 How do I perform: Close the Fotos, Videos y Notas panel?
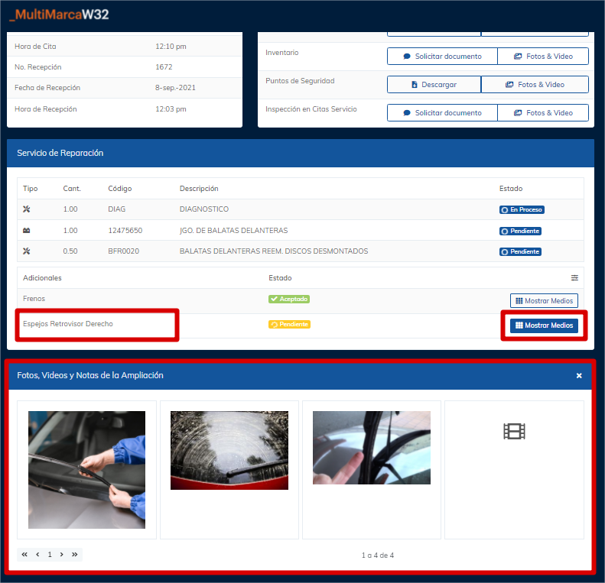pos(579,375)
